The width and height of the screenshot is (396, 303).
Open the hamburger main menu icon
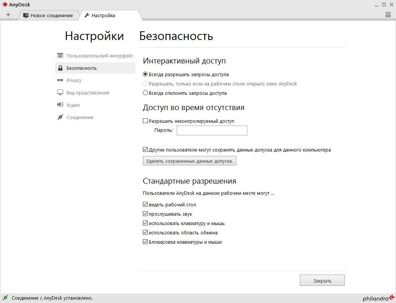click(388, 15)
